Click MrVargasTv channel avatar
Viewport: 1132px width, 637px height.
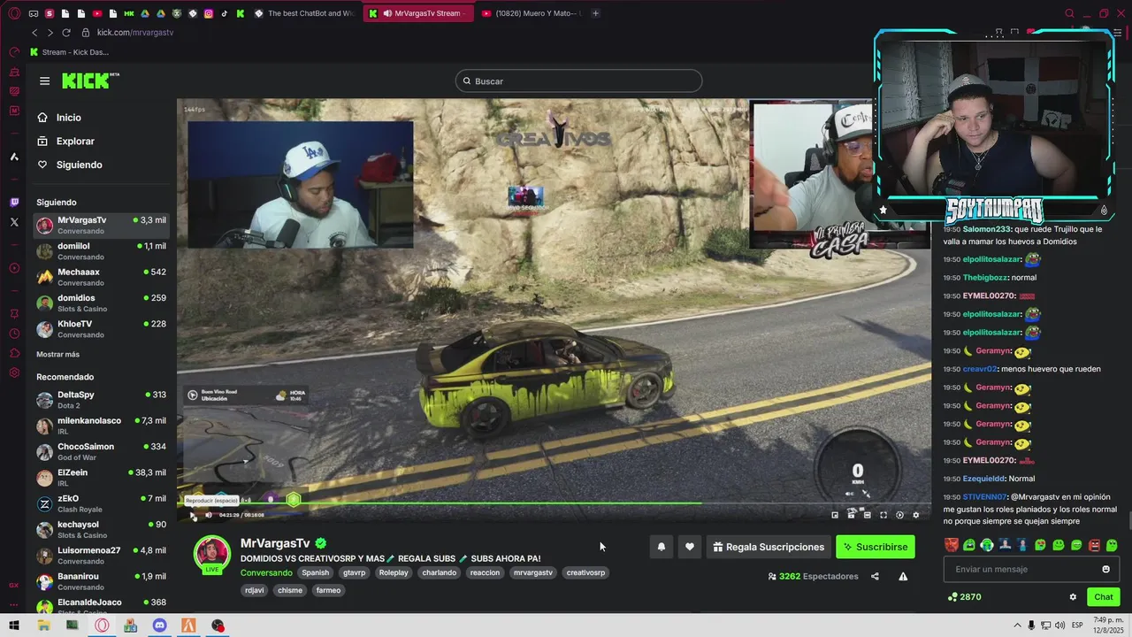[x=212, y=553]
